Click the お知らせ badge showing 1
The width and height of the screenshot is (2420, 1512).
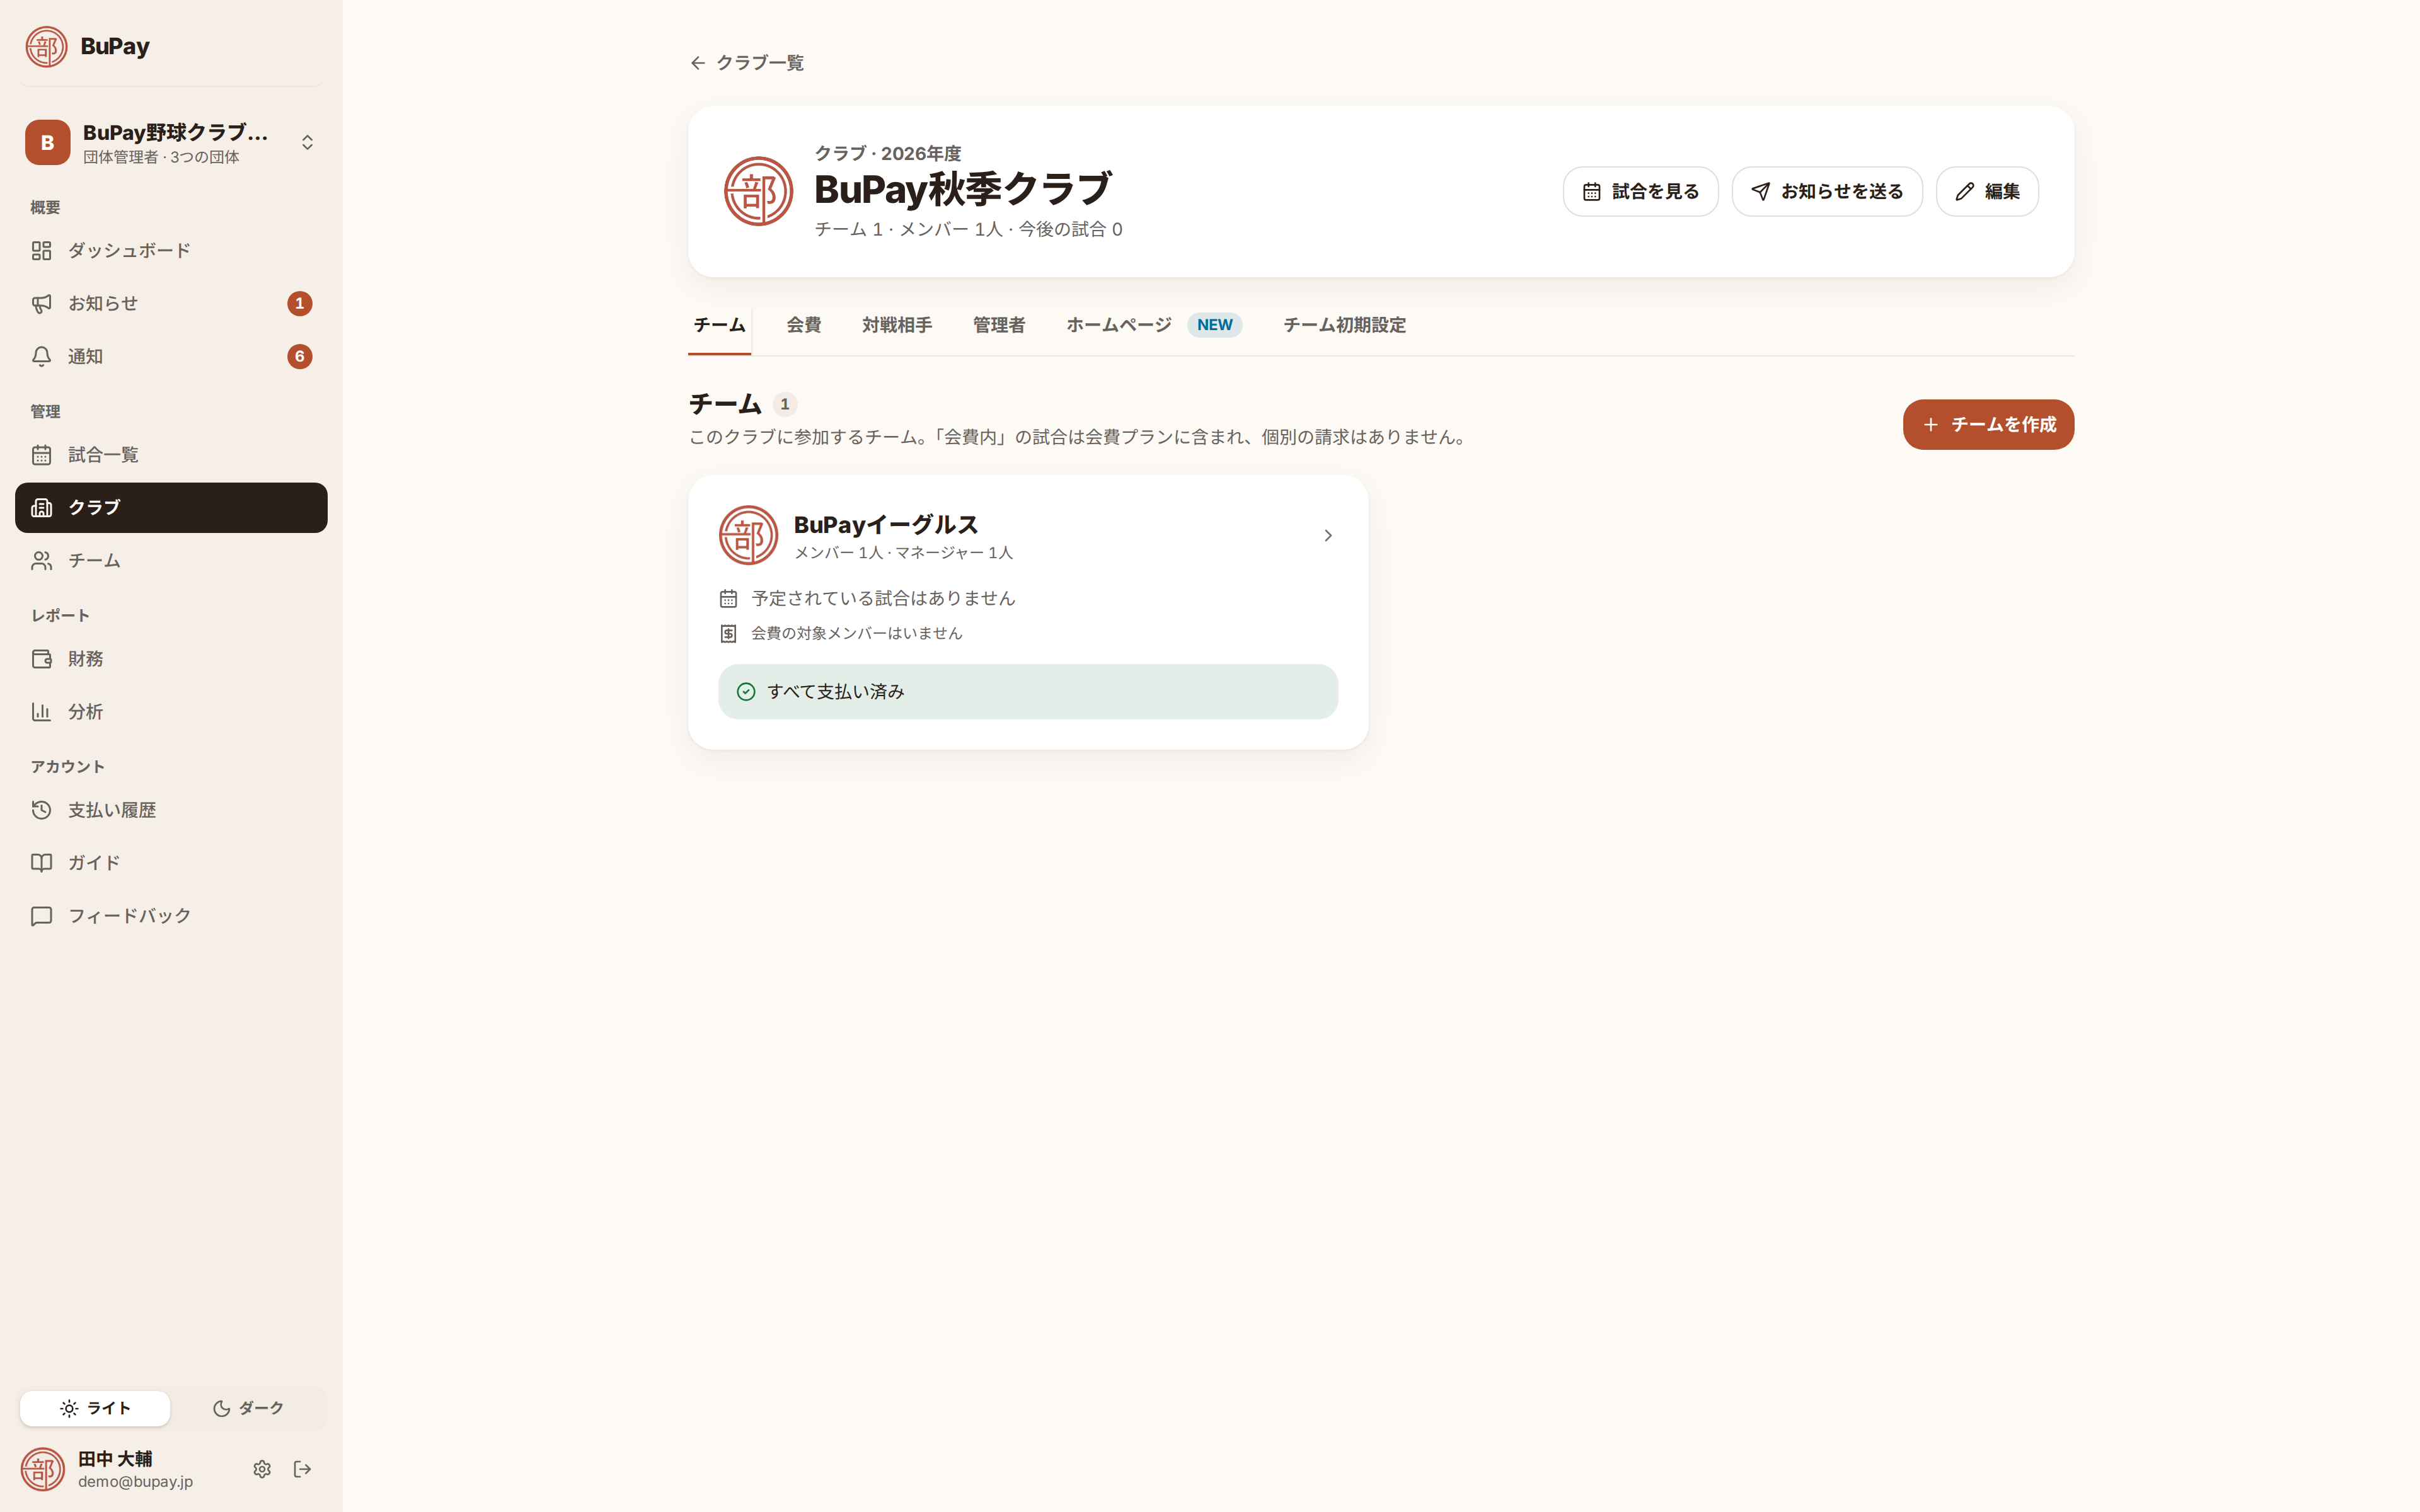pyautogui.click(x=299, y=303)
